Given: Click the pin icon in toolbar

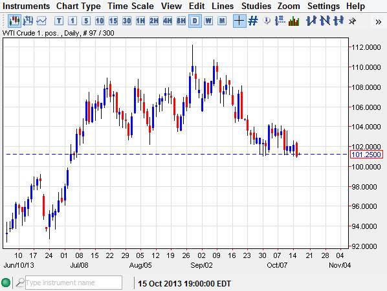Looking at the screenshot, I should 353,21.
